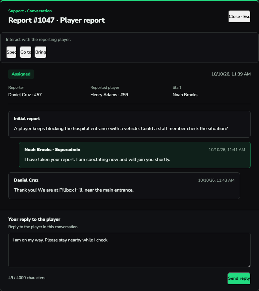Screen dimensions: 259x291
Task: Select reporter name Daniel Cruz · #57
Action: 25,95
